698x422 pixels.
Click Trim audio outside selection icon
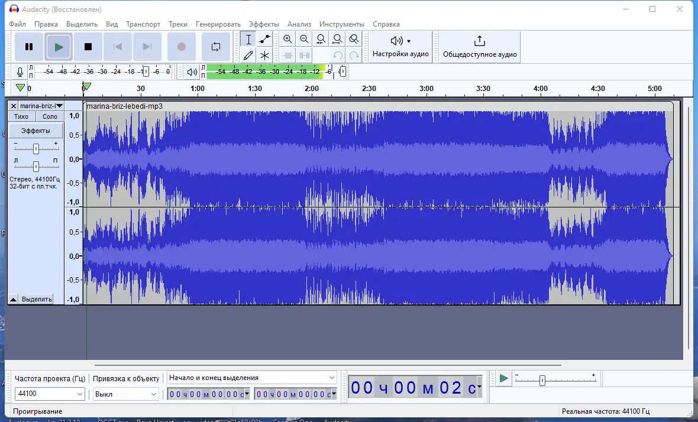(288, 56)
